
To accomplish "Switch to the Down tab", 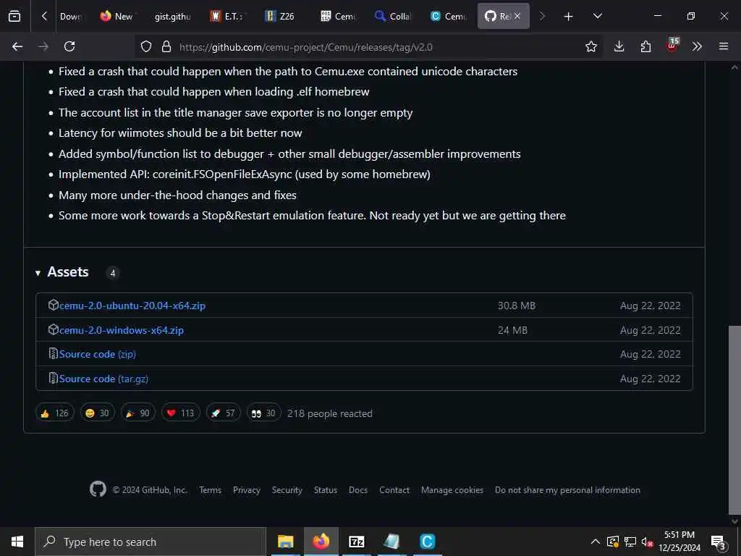I will pyautogui.click(x=72, y=17).
